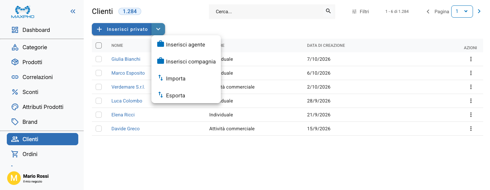Open actions menu for Elena Ricci

click(471, 115)
